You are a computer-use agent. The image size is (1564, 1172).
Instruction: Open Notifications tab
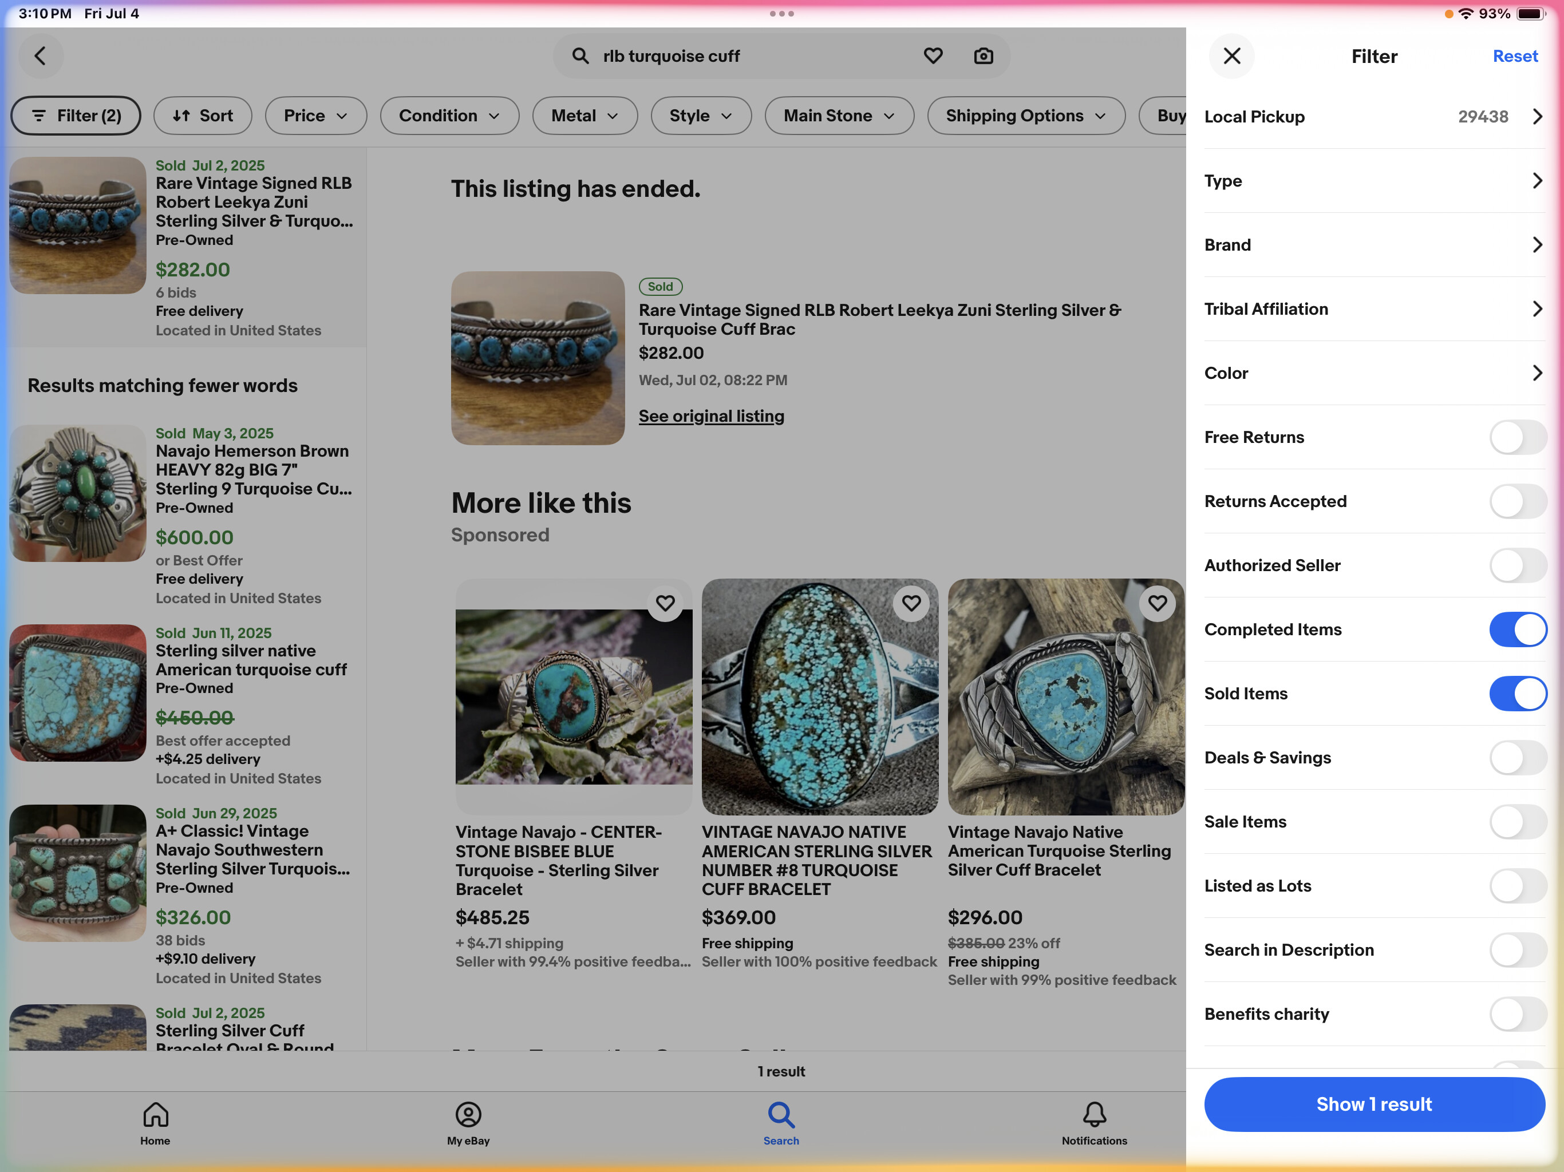[1094, 1123]
